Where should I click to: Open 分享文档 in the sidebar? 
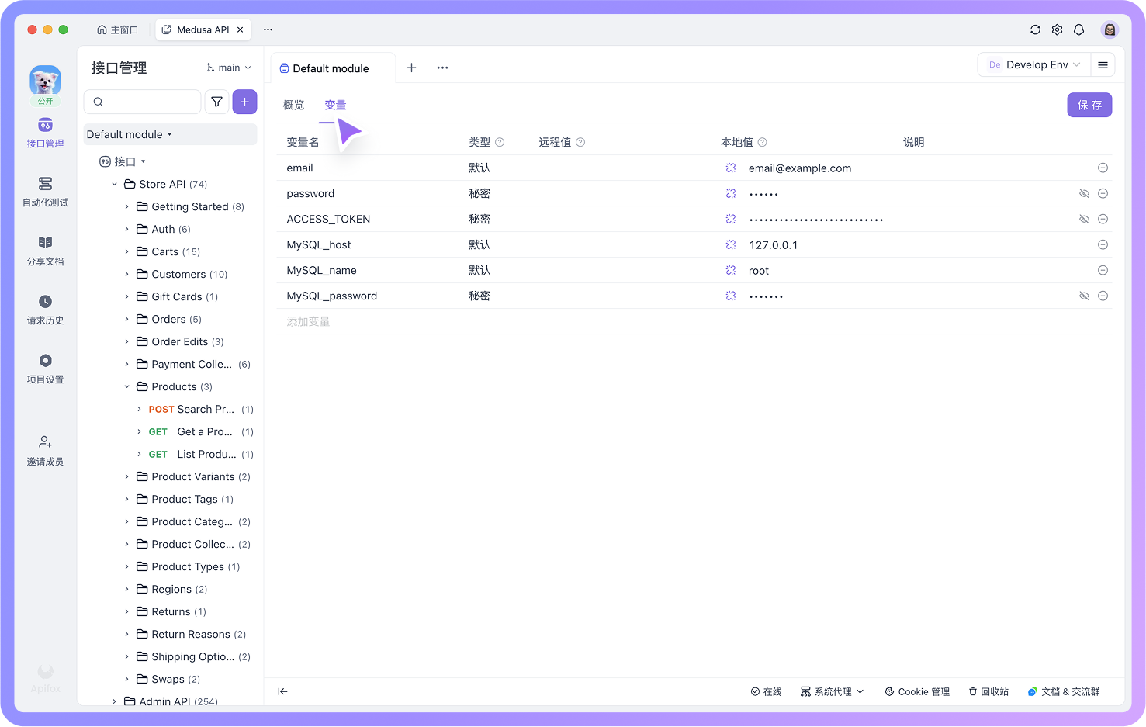tap(45, 251)
